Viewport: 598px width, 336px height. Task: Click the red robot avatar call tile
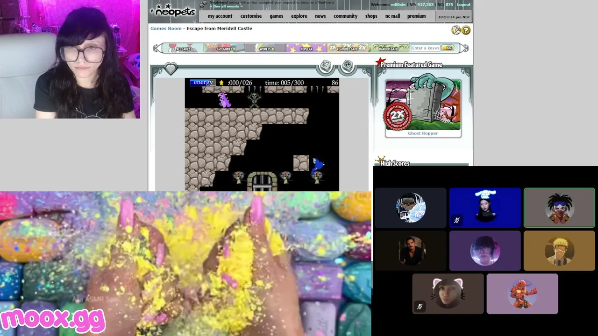tap(522, 294)
